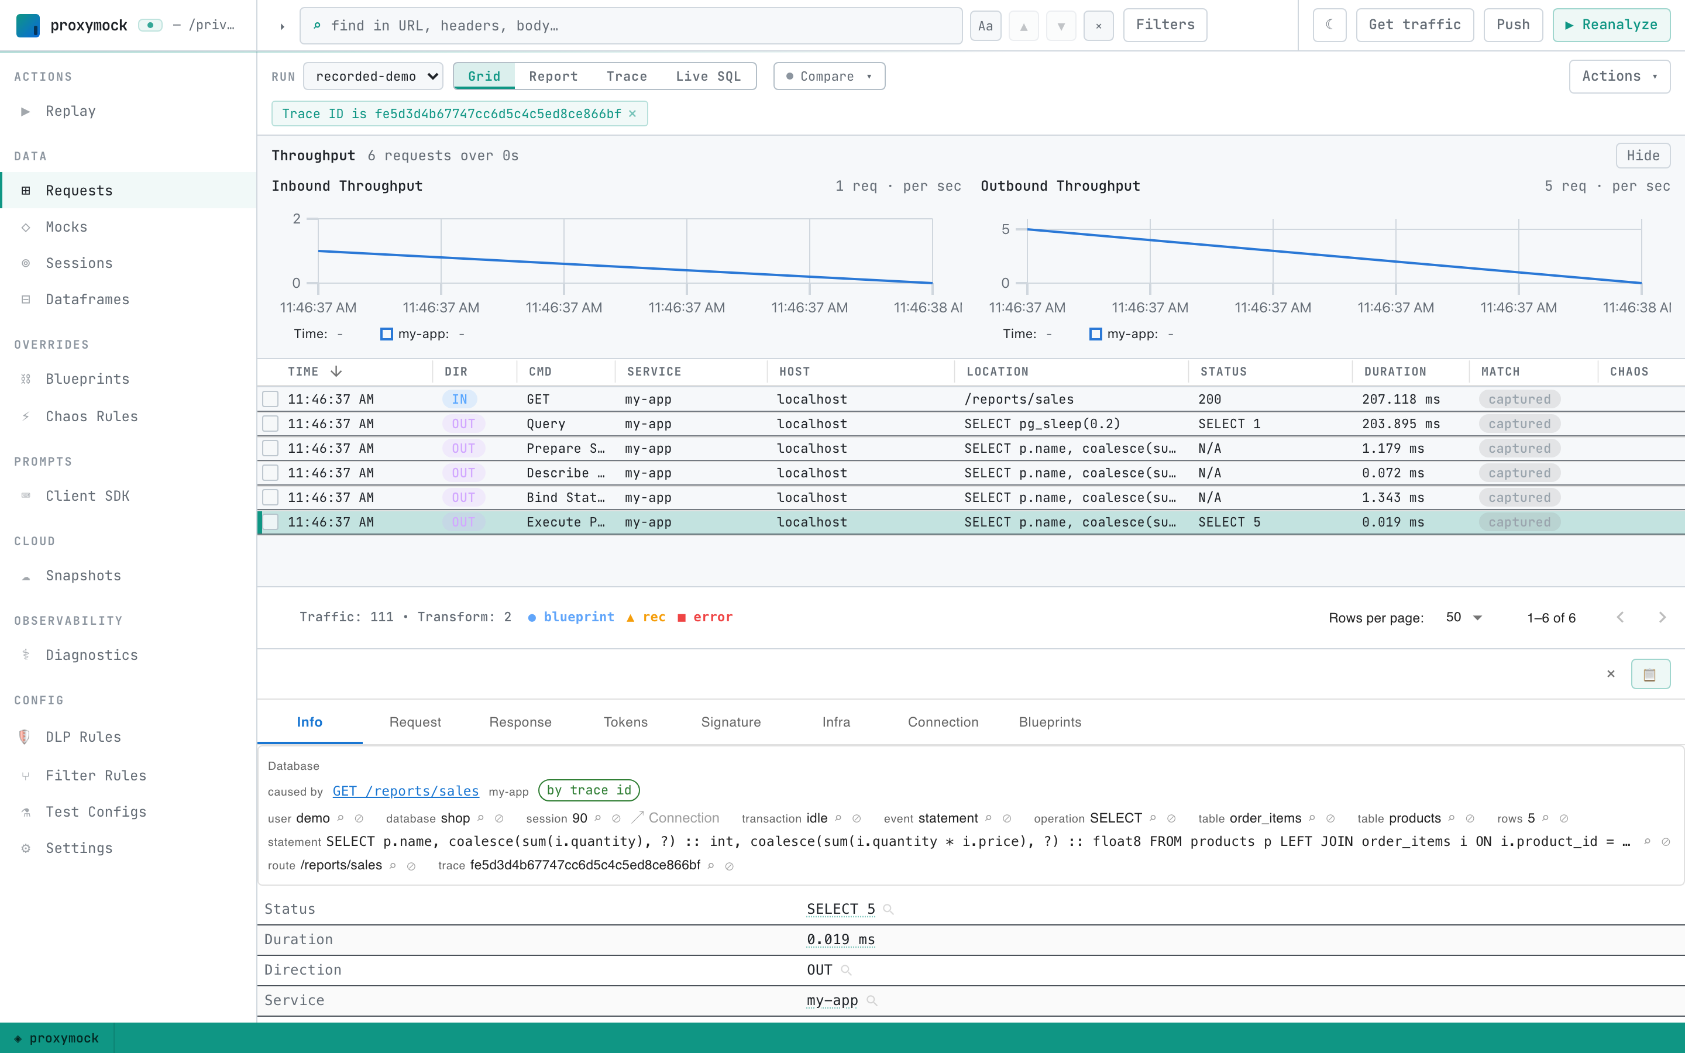Click the search input field

(631, 26)
